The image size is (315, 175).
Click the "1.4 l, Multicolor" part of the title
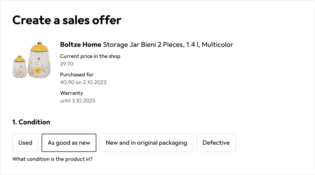coord(210,45)
